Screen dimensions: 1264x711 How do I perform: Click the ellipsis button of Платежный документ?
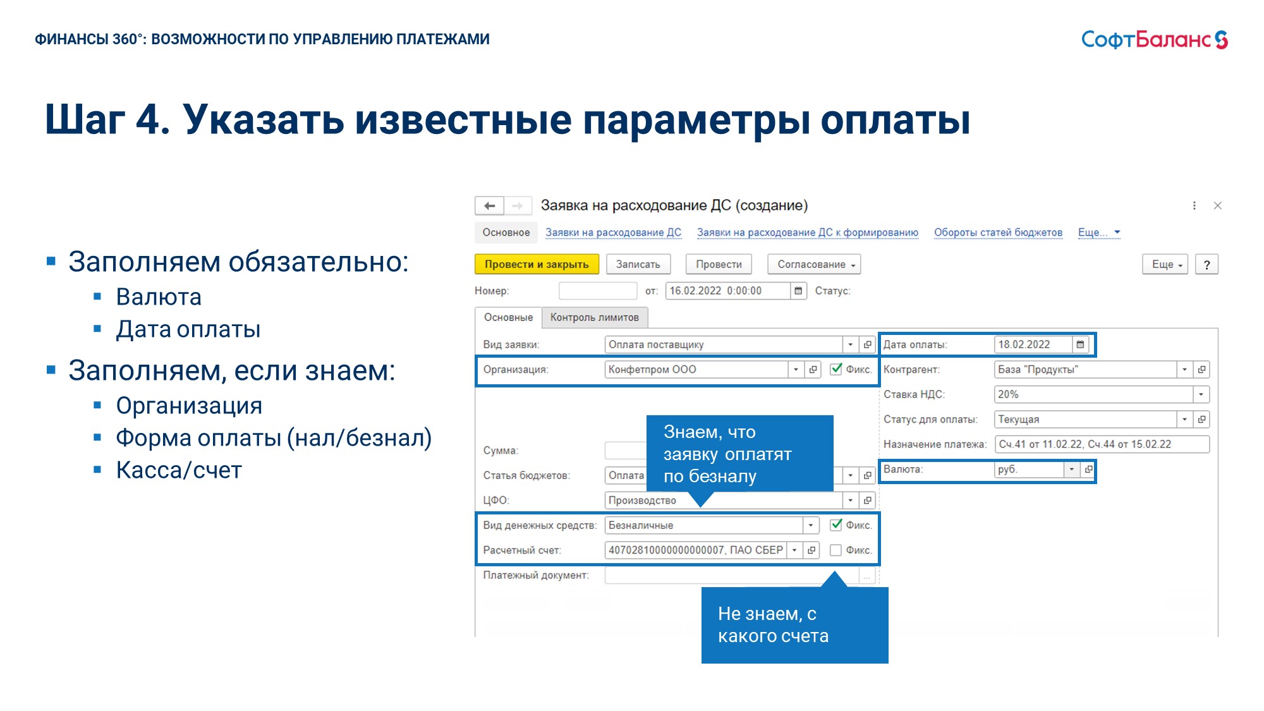[x=867, y=576]
